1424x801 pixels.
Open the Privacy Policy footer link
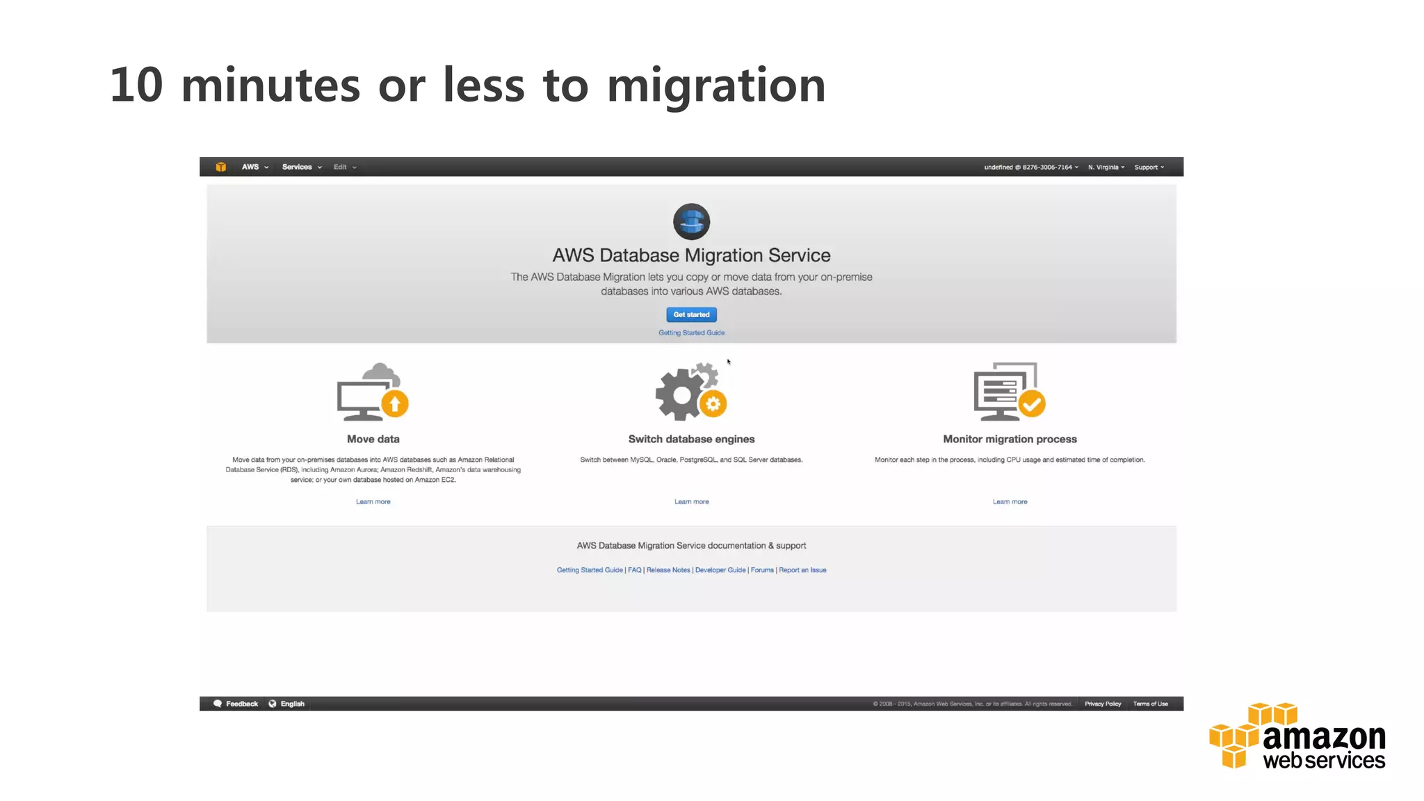pyautogui.click(x=1103, y=704)
